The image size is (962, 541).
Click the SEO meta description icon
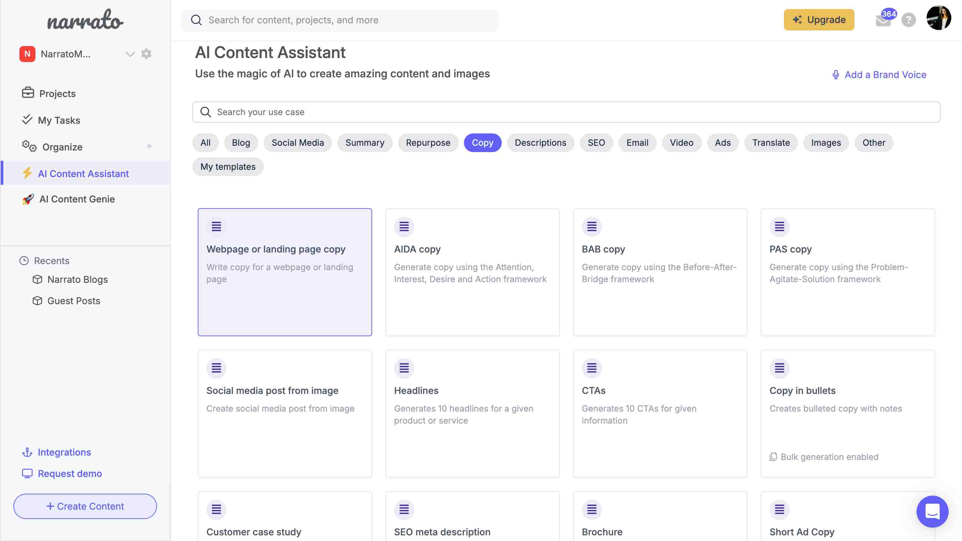pos(404,509)
